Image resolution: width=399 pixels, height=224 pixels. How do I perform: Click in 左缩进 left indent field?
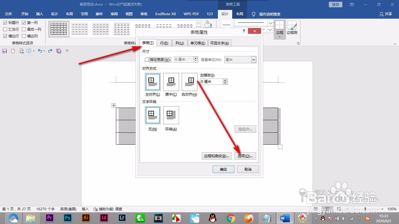211,82
